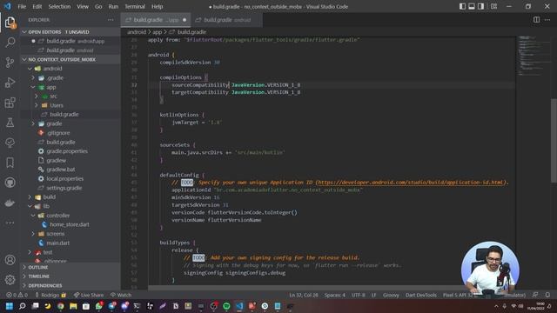This screenshot has width=557, height=313.
Task: Open home_store.dart file
Action: pos(70,224)
